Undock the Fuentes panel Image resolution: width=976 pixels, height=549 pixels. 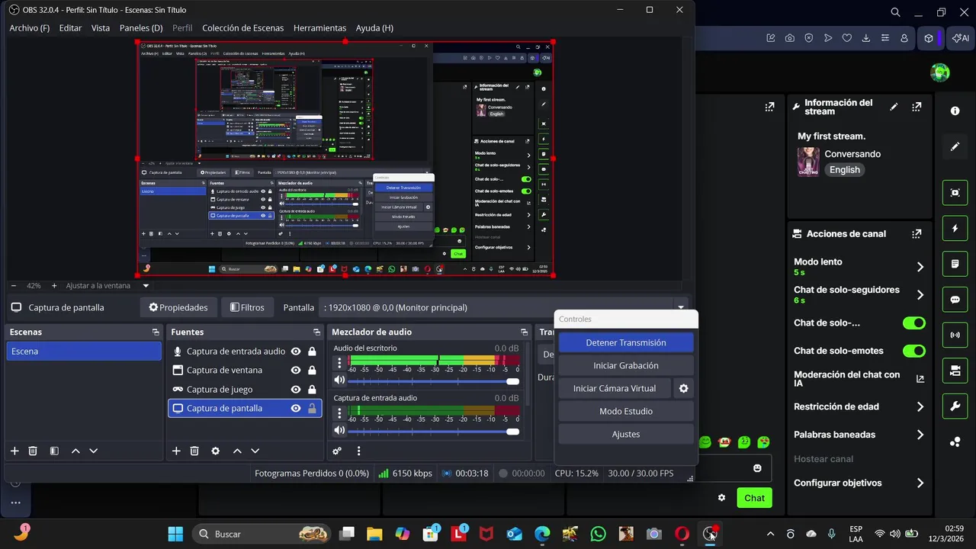(316, 332)
